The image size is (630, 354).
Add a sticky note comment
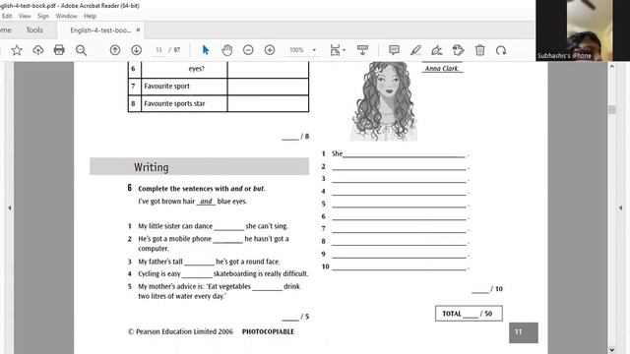394,50
